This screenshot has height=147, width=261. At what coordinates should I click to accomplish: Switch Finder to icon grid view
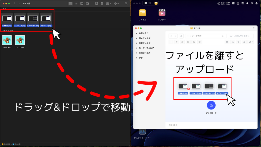70,4
